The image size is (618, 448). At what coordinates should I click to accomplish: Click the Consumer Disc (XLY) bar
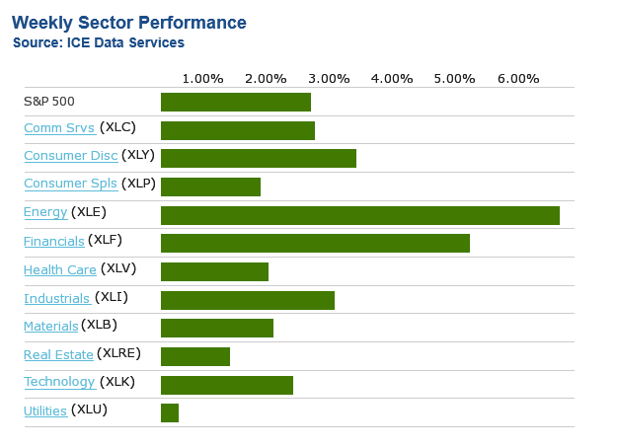(x=258, y=158)
